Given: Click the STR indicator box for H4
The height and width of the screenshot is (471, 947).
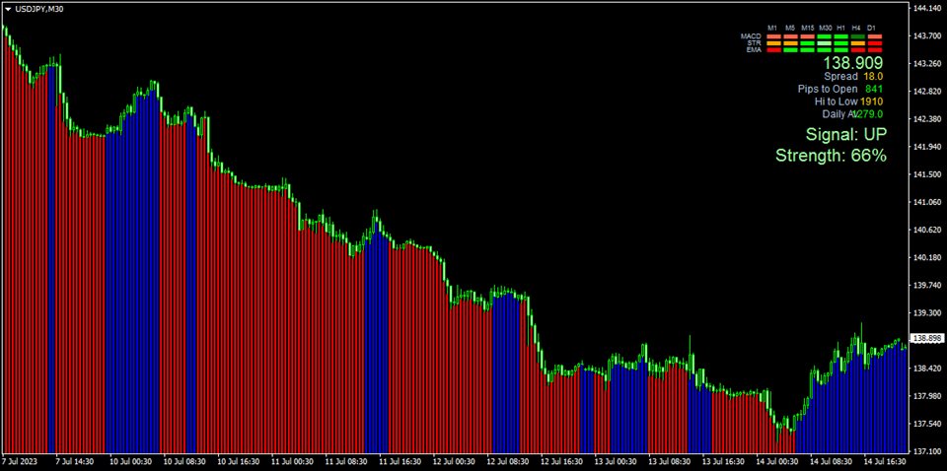Looking at the screenshot, I should (858, 43).
